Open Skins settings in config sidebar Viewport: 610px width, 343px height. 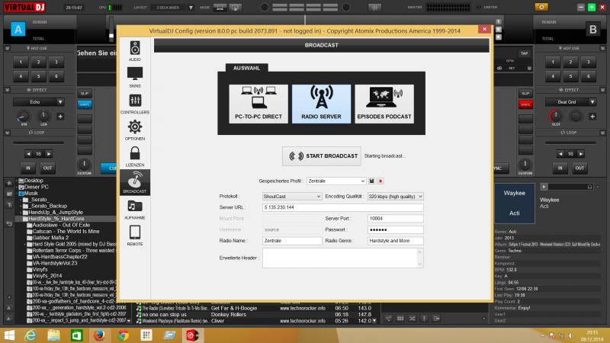click(135, 77)
